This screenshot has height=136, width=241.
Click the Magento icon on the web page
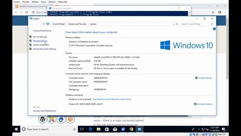pos(70,119)
